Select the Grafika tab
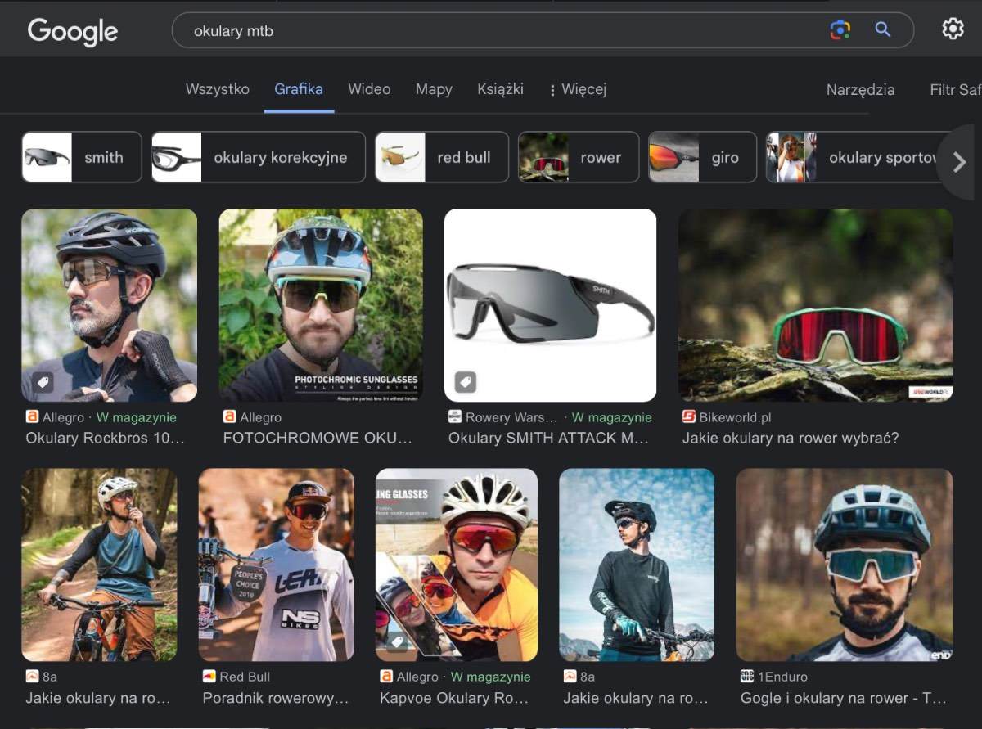The image size is (982, 729). click(x=299, y=89)
